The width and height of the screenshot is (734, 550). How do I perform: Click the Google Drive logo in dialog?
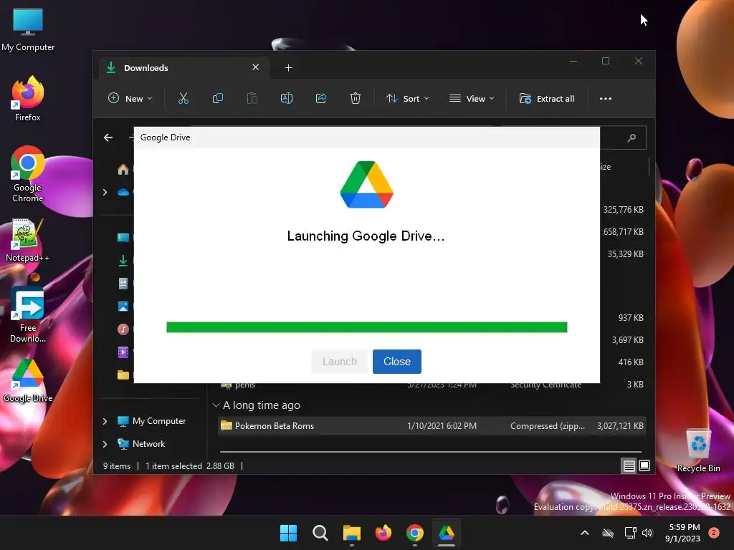pos(366,184)
